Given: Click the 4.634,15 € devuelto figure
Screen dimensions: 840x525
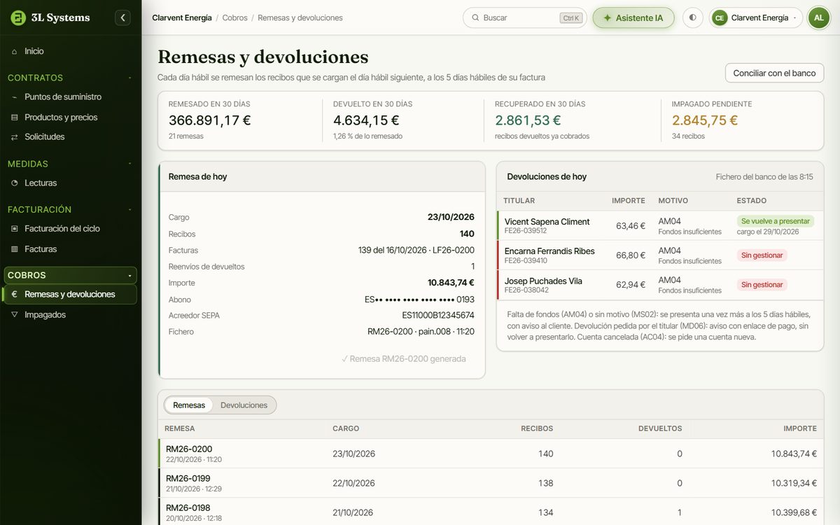Looking at the screenshot, I should pos(366,120).
